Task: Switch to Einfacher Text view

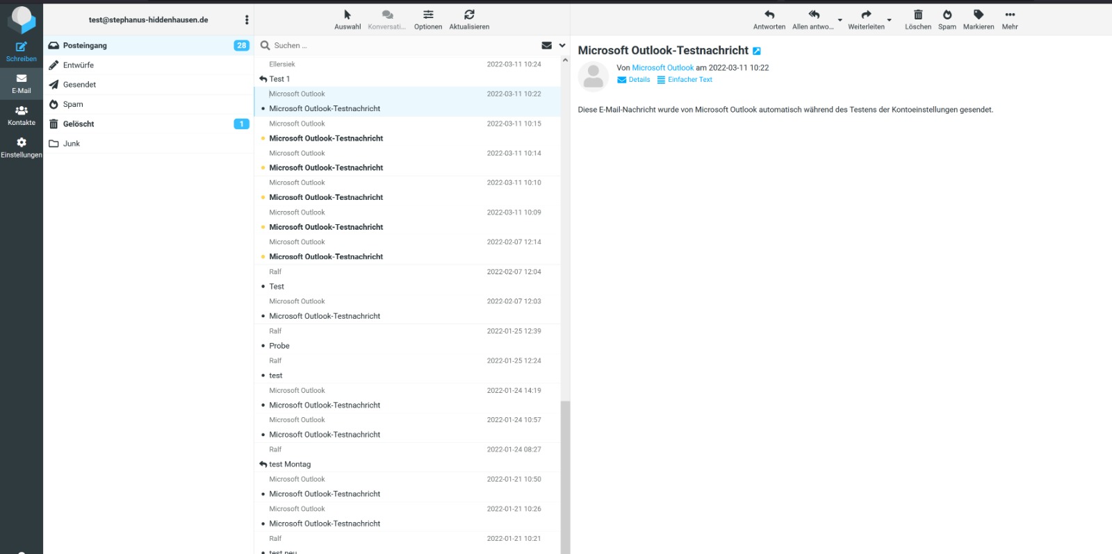Action: point(685,80)
